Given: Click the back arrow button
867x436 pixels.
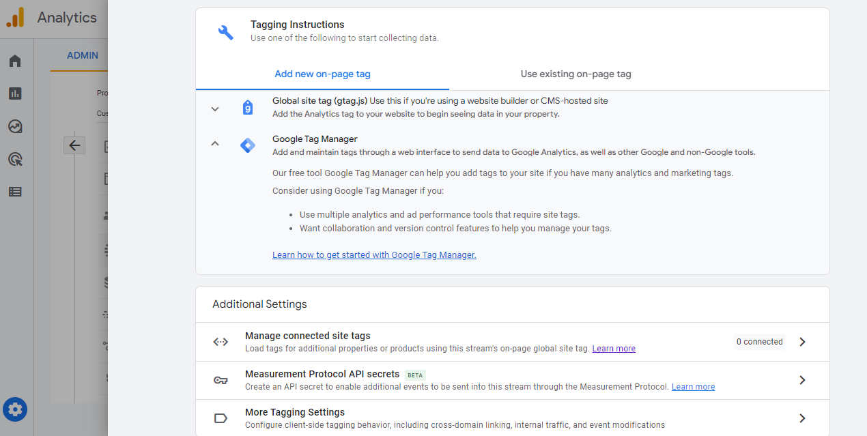Looking at the screenshot, I should click(74, 145).
